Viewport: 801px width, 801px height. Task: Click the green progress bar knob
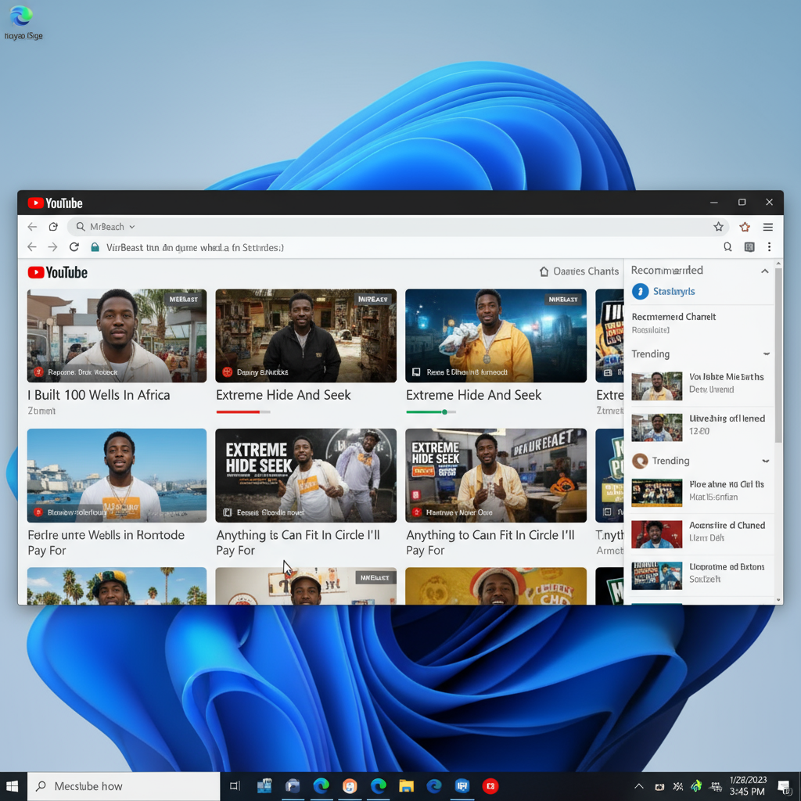pyautogui.click(x=444, y=411)
